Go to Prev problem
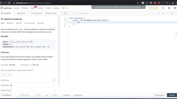Image resolution: width=177 pixels, height=99 pixels. click(x=38, y=95)
